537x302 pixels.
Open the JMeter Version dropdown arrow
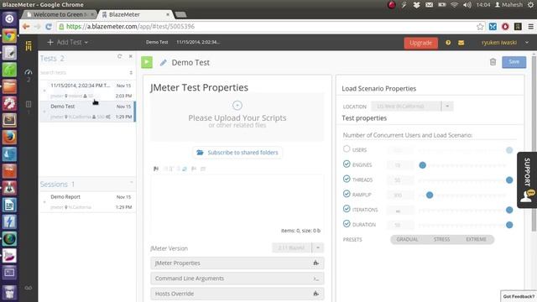click(x=318, y=247)
